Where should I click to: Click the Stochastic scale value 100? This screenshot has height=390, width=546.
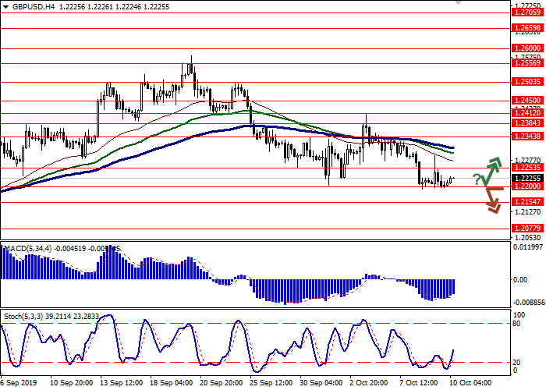pos(519,315)
